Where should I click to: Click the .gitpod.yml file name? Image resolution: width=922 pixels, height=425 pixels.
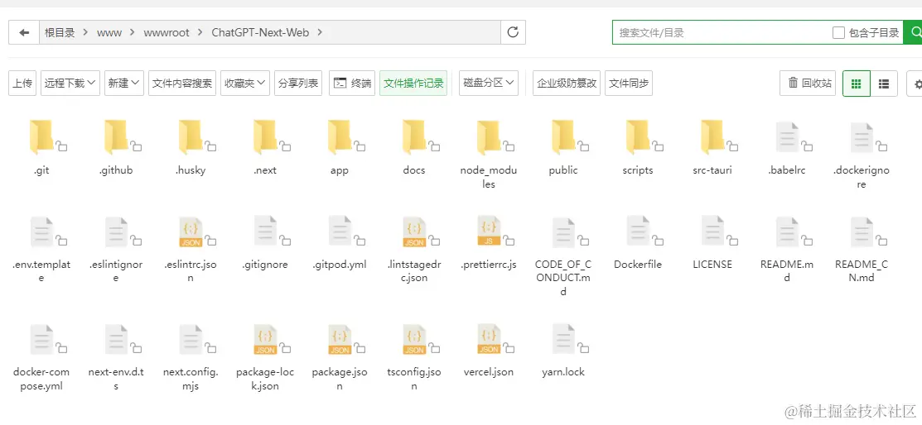pyautogui.click(x=340, y=265)
